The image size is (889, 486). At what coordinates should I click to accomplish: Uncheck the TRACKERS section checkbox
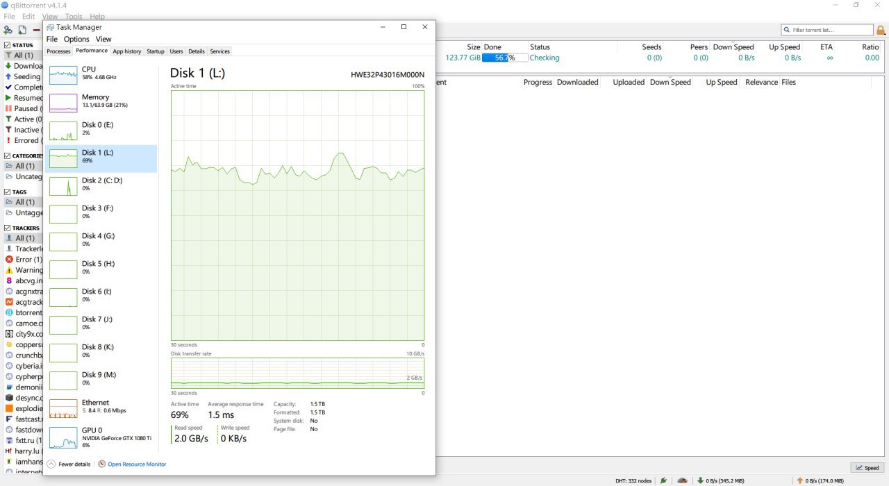coord(8,228)
